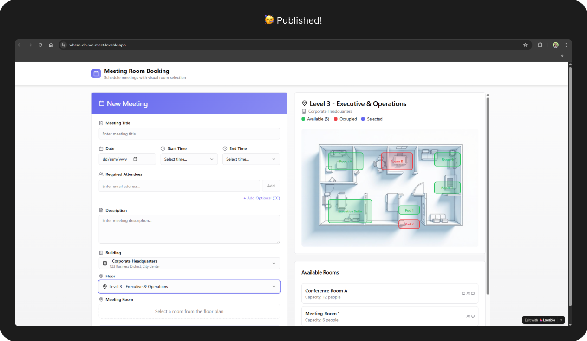Click the description icon above the description textarea
Image resolution: width=587 pixels, height=341 pixels.
pos(101,210)
